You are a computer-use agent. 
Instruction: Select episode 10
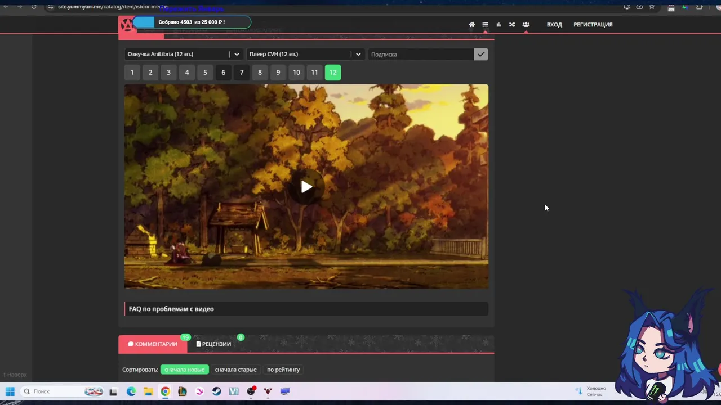296,72
